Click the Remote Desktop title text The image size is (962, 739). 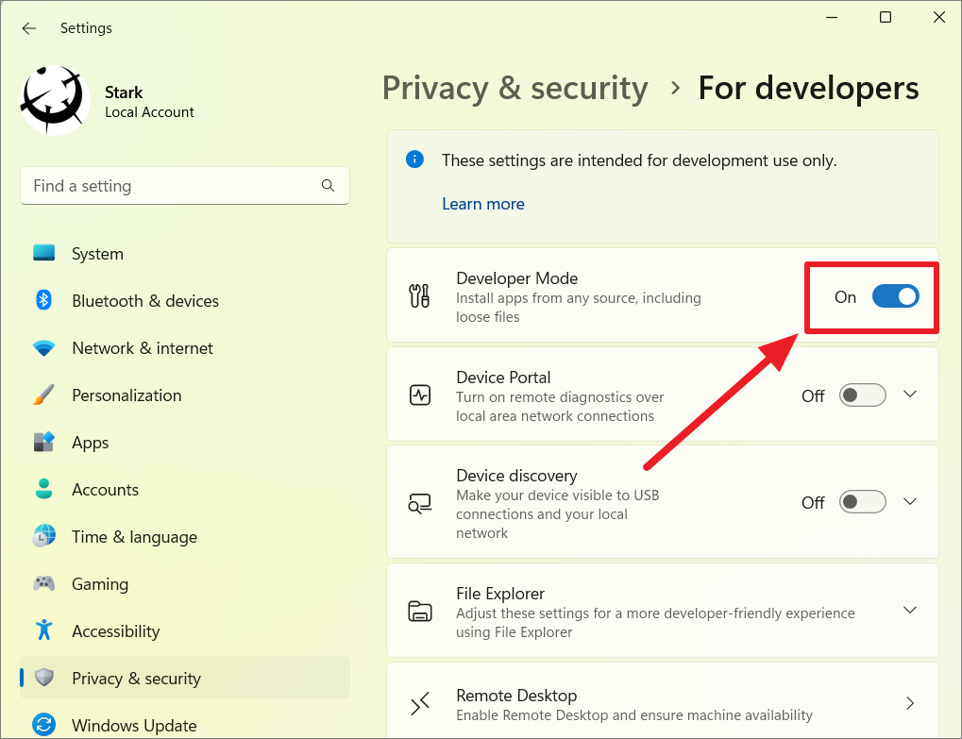pyautogui.click(x=516, y=696)
